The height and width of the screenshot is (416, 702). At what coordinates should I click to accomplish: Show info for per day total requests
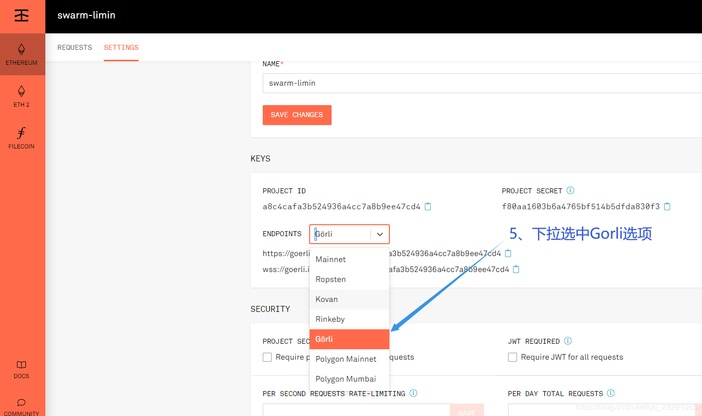pyautogui.click(x=611, y=393)
